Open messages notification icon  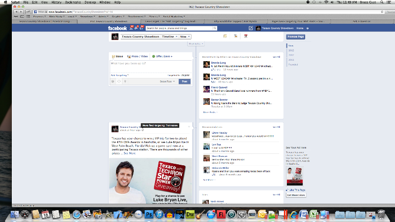coord(136,28)
